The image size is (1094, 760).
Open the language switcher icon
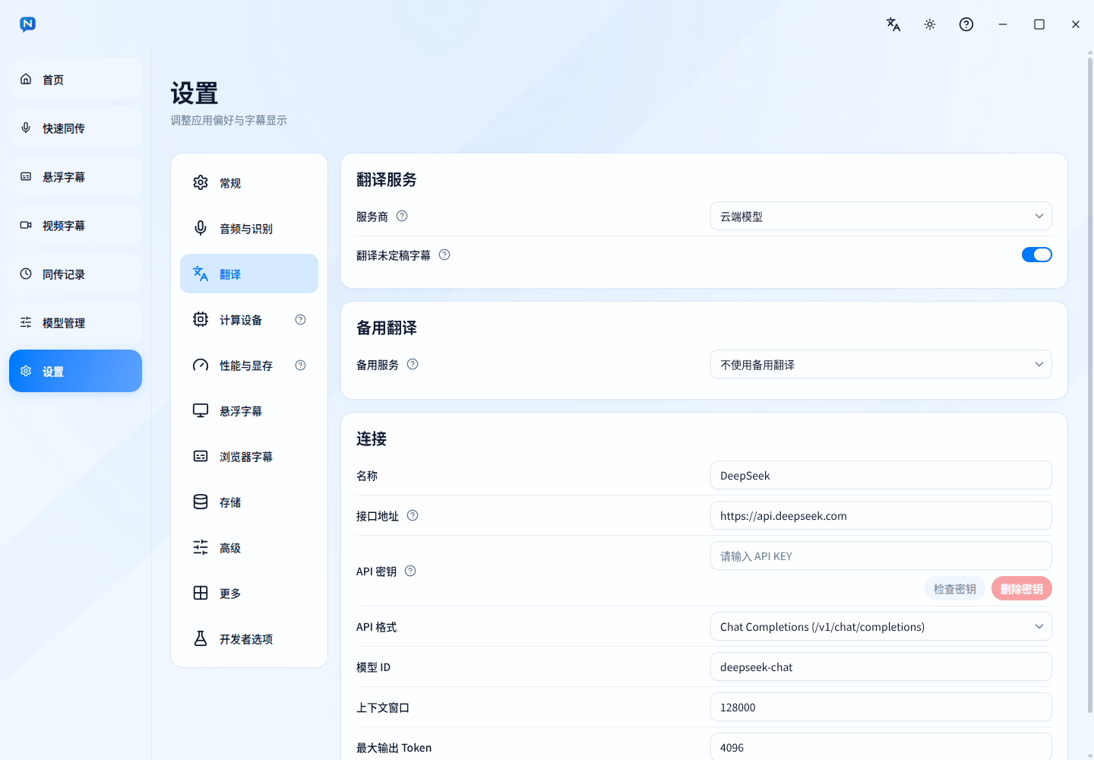(893, 24)
